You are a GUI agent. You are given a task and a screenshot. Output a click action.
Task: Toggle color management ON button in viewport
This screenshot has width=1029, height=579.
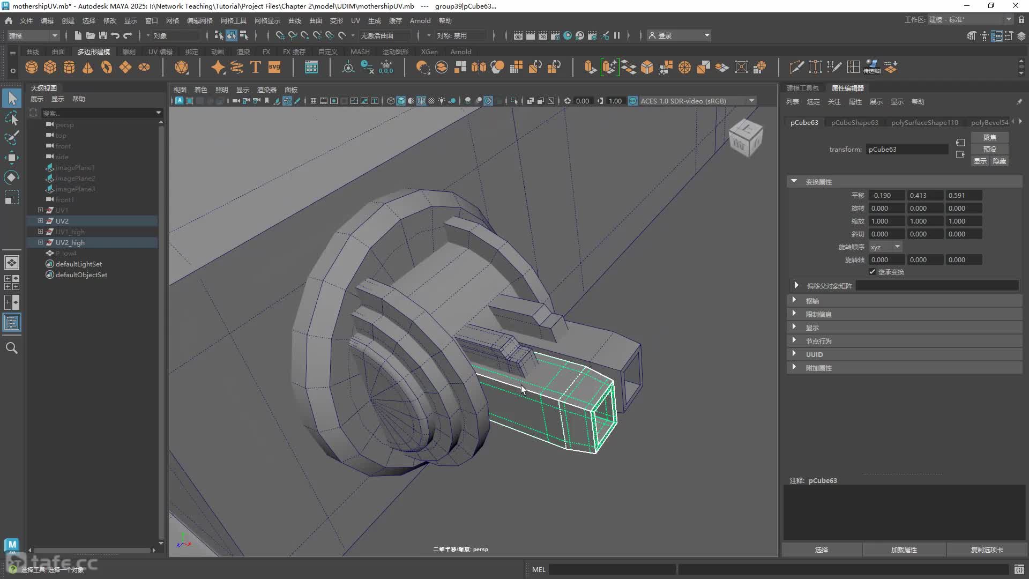click(633, 101)
